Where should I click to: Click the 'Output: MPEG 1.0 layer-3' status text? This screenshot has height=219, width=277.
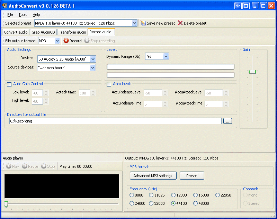172,158
